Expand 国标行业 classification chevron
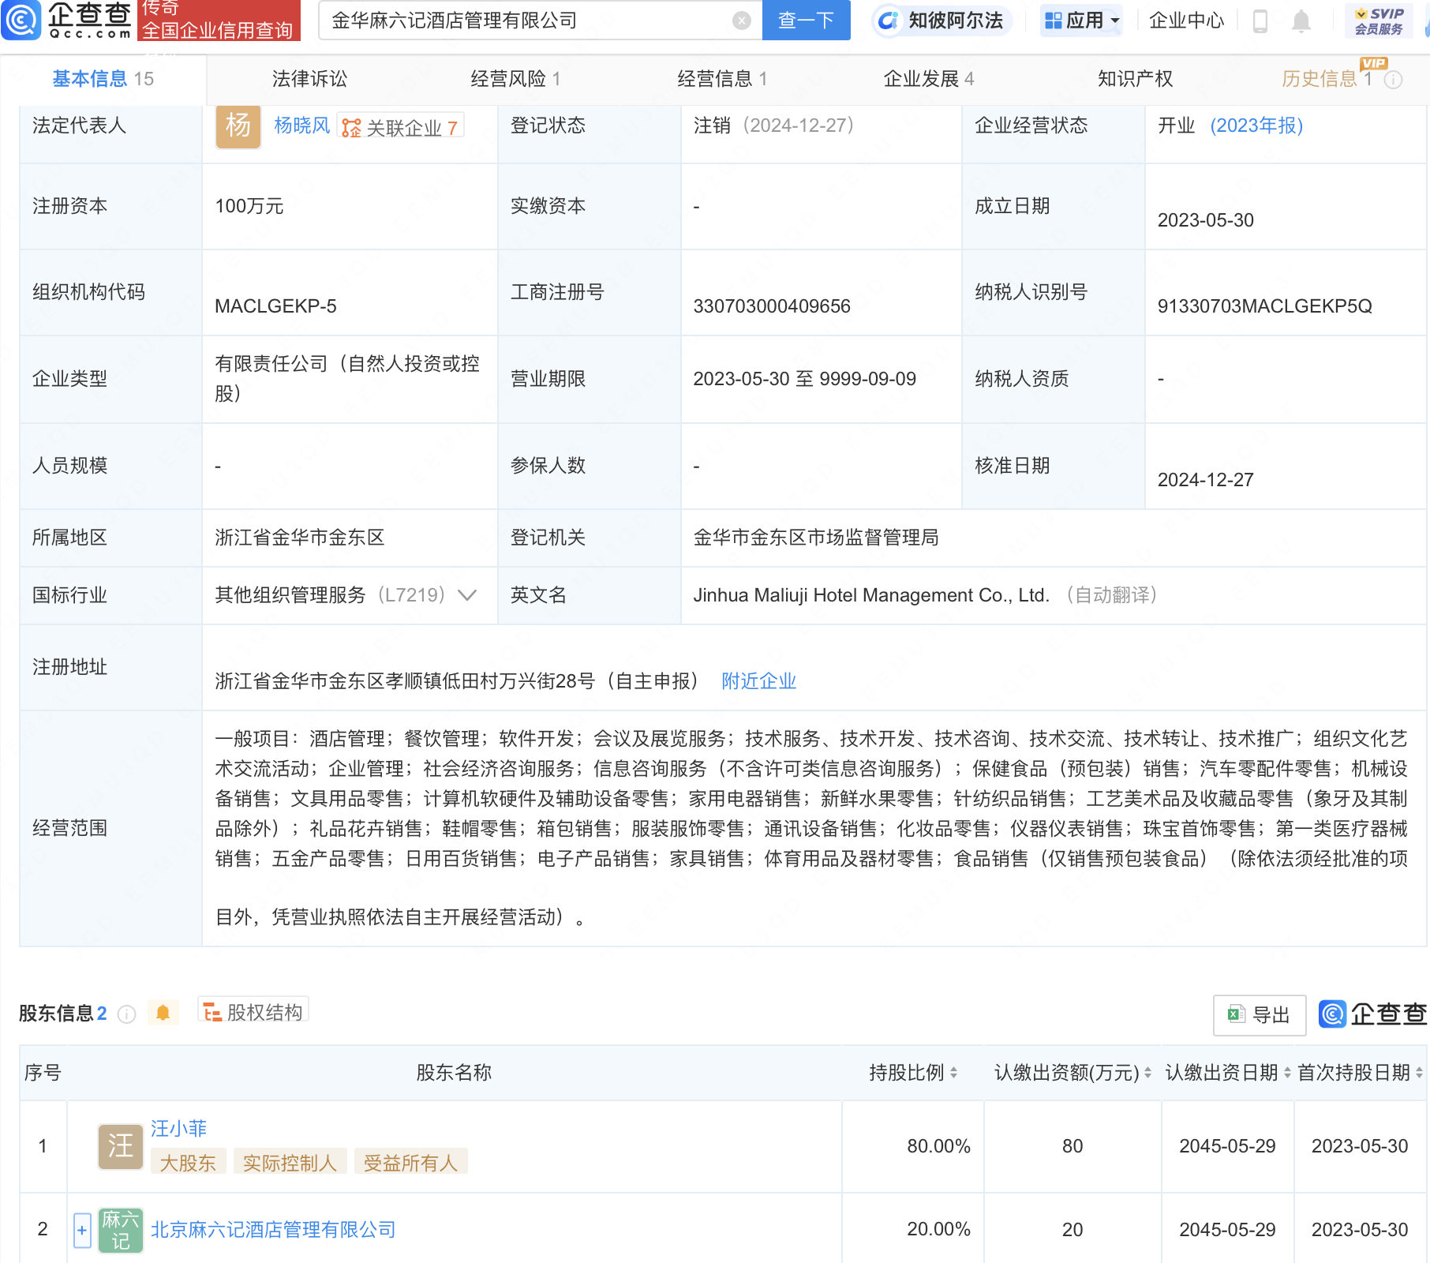This screenshot has height=1263, width=1430. coord(467,594)
